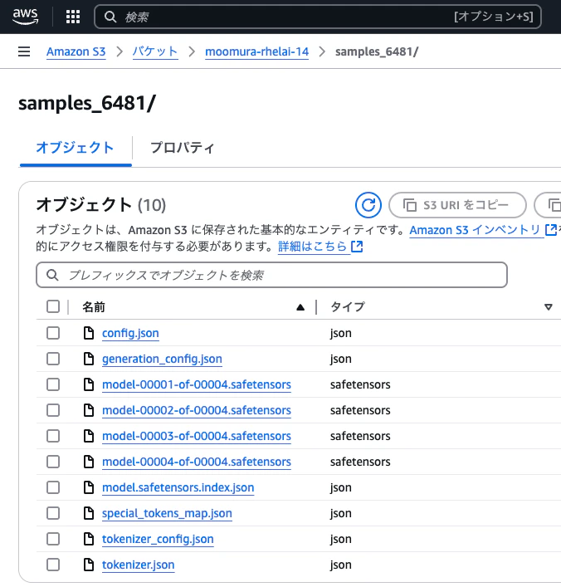
Task: Open the 詳細はこちら link
Action: pos(312,247)
